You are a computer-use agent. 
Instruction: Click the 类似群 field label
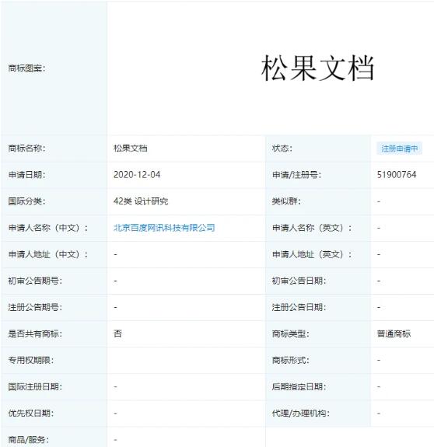tap(286, 201)
